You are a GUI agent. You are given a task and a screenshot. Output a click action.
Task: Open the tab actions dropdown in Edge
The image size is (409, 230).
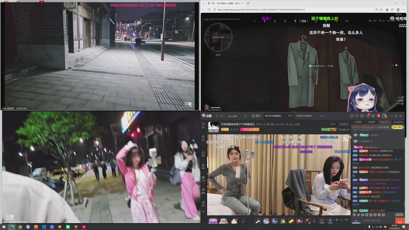pyautogui.click(x=203, y=3)
